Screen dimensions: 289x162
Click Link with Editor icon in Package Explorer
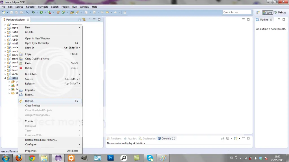tap(84, 19)
